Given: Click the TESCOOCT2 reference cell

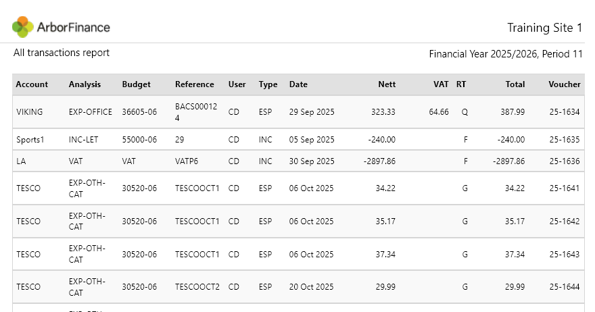Looking at the screenshot, I should point(197,286).
